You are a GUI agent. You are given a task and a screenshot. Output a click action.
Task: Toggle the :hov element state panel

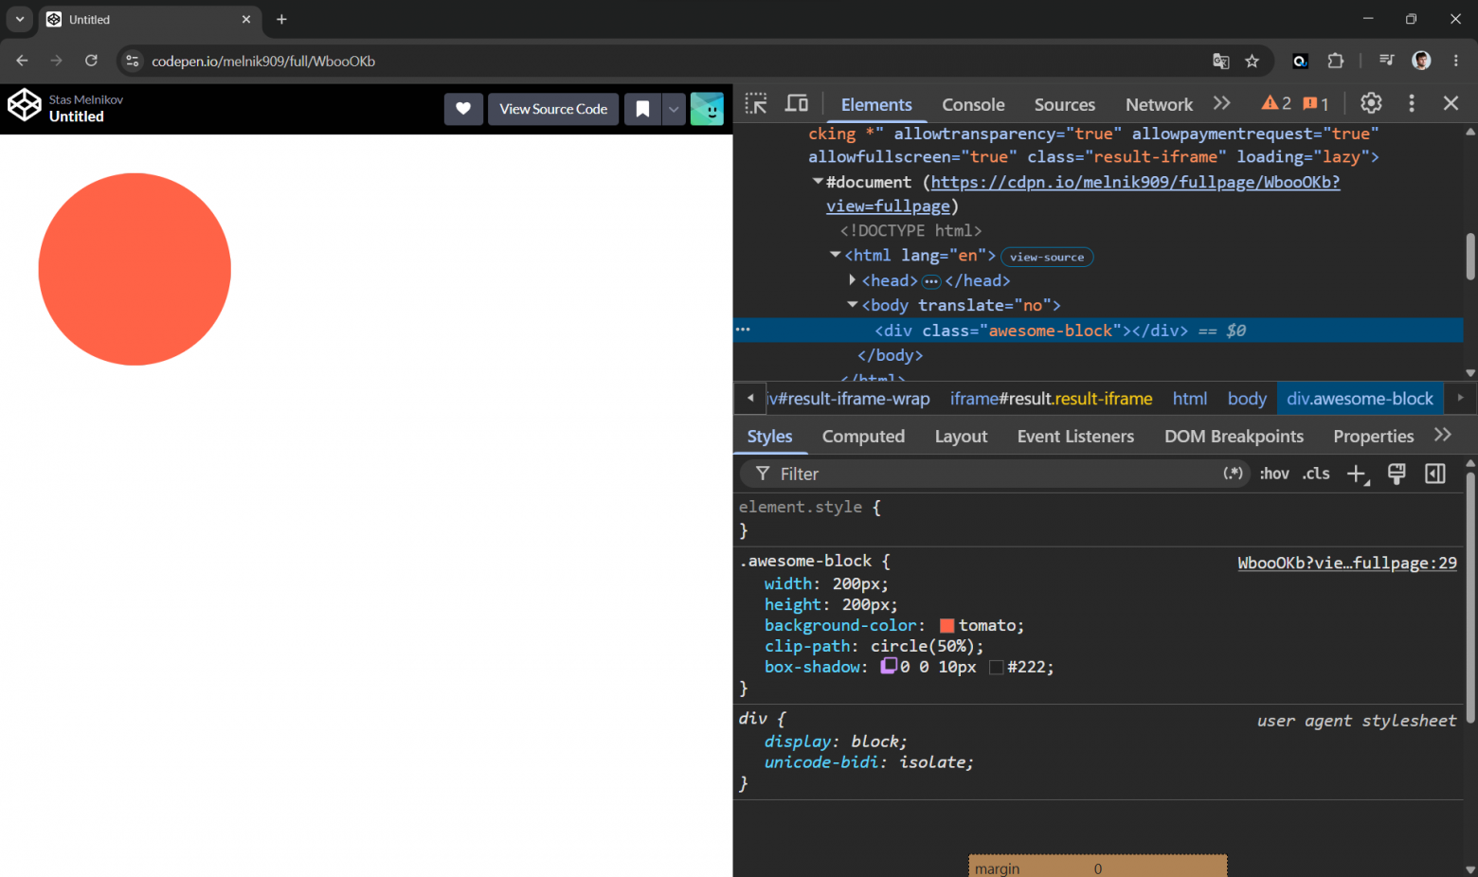(1274, 474)
